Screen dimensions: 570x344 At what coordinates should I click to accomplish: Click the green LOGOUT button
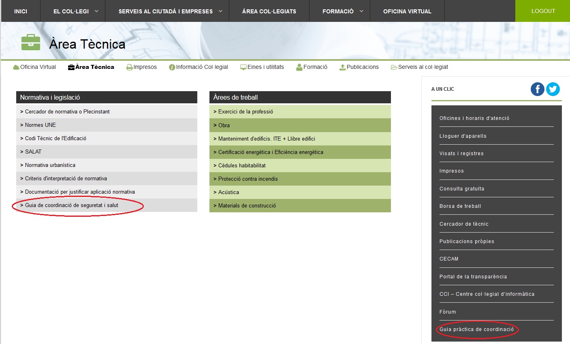[543, 11]
